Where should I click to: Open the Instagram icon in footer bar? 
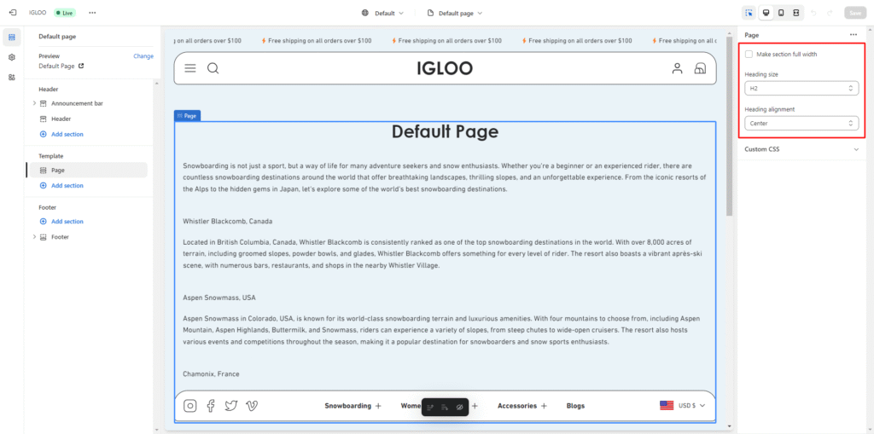click(x=190, y=406)
